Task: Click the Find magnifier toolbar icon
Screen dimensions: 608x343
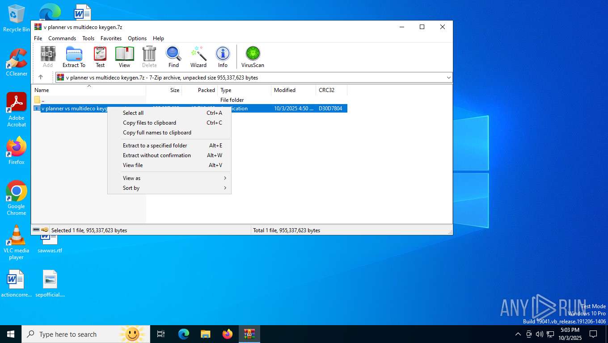Action: [x=173, y=57]
